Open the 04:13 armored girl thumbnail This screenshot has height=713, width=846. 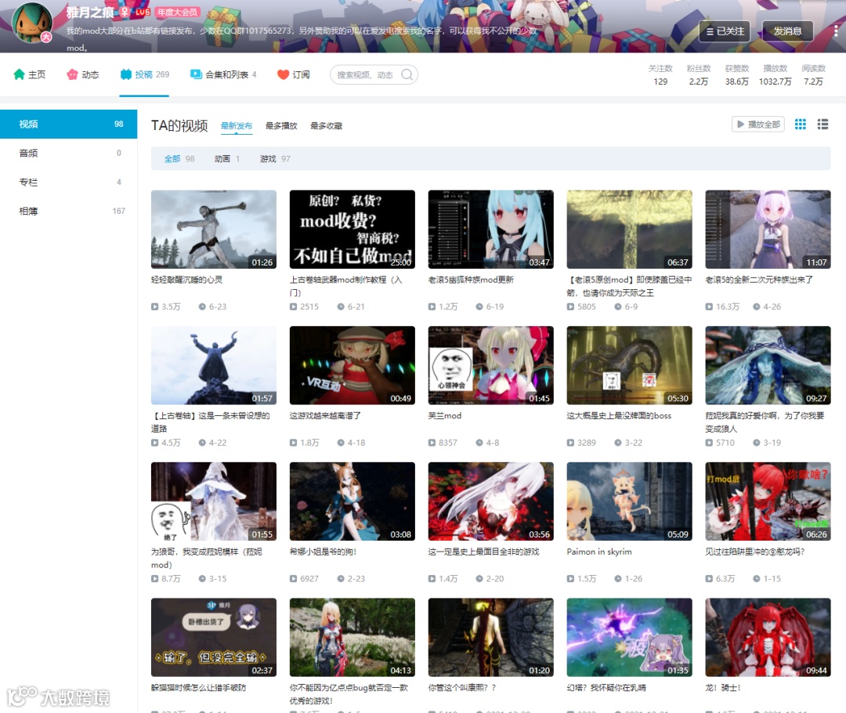tap(352, 638)
